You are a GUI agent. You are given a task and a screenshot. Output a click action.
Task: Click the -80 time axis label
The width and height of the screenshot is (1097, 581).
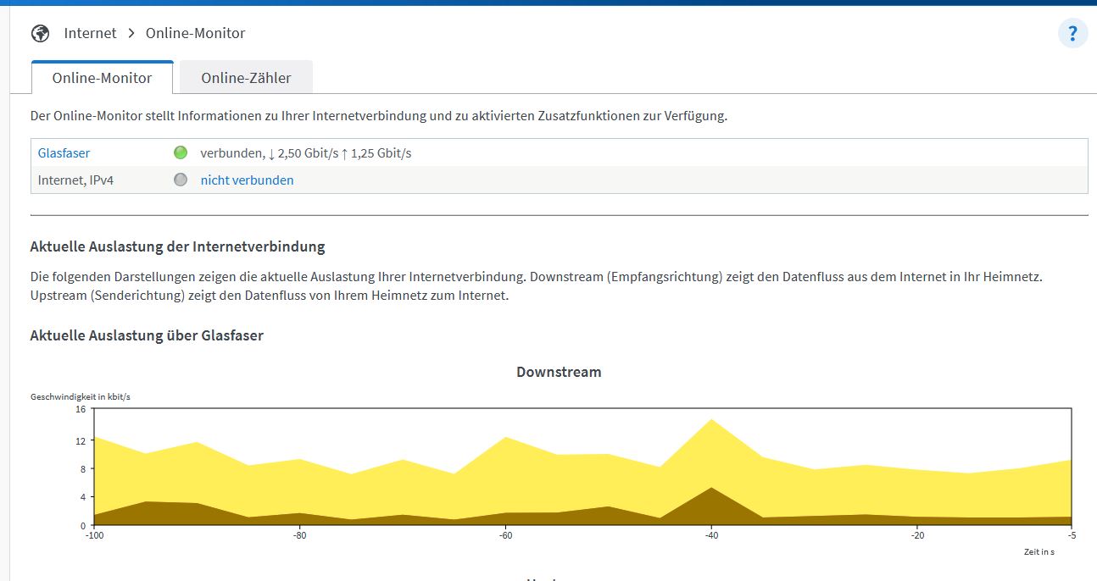[299, 534]
